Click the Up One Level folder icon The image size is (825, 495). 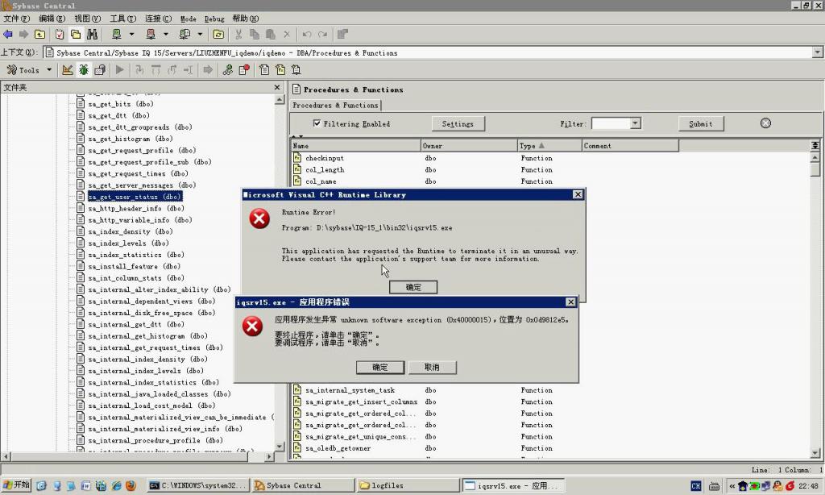coord(40,34)
